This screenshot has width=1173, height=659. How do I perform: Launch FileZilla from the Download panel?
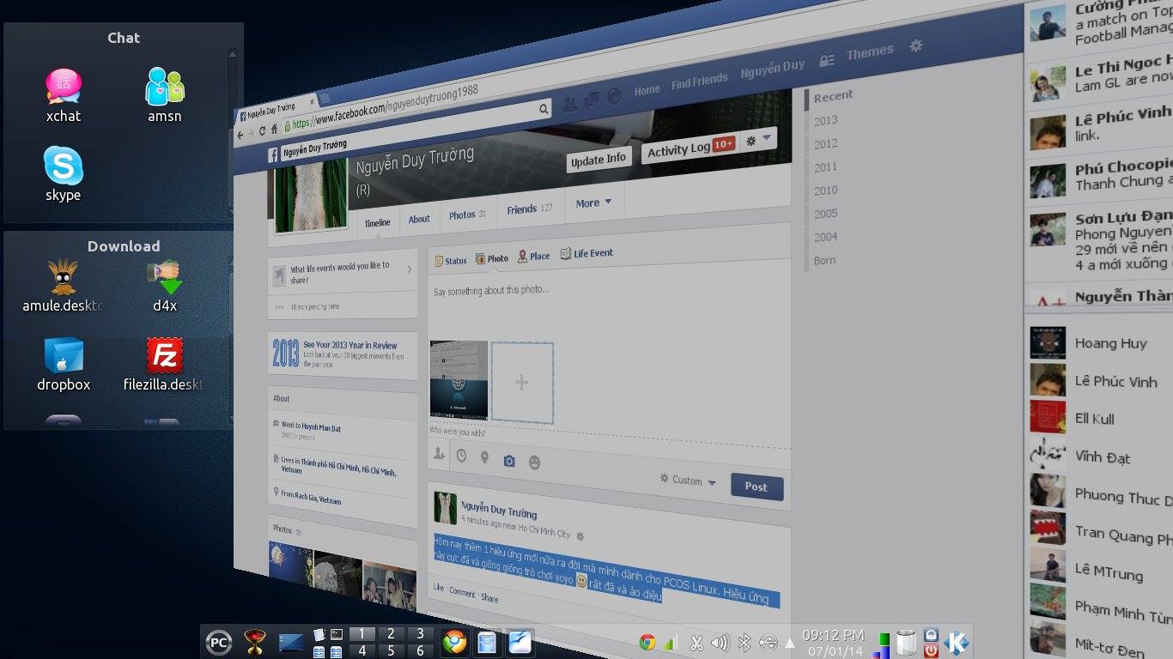coord(165,356)
